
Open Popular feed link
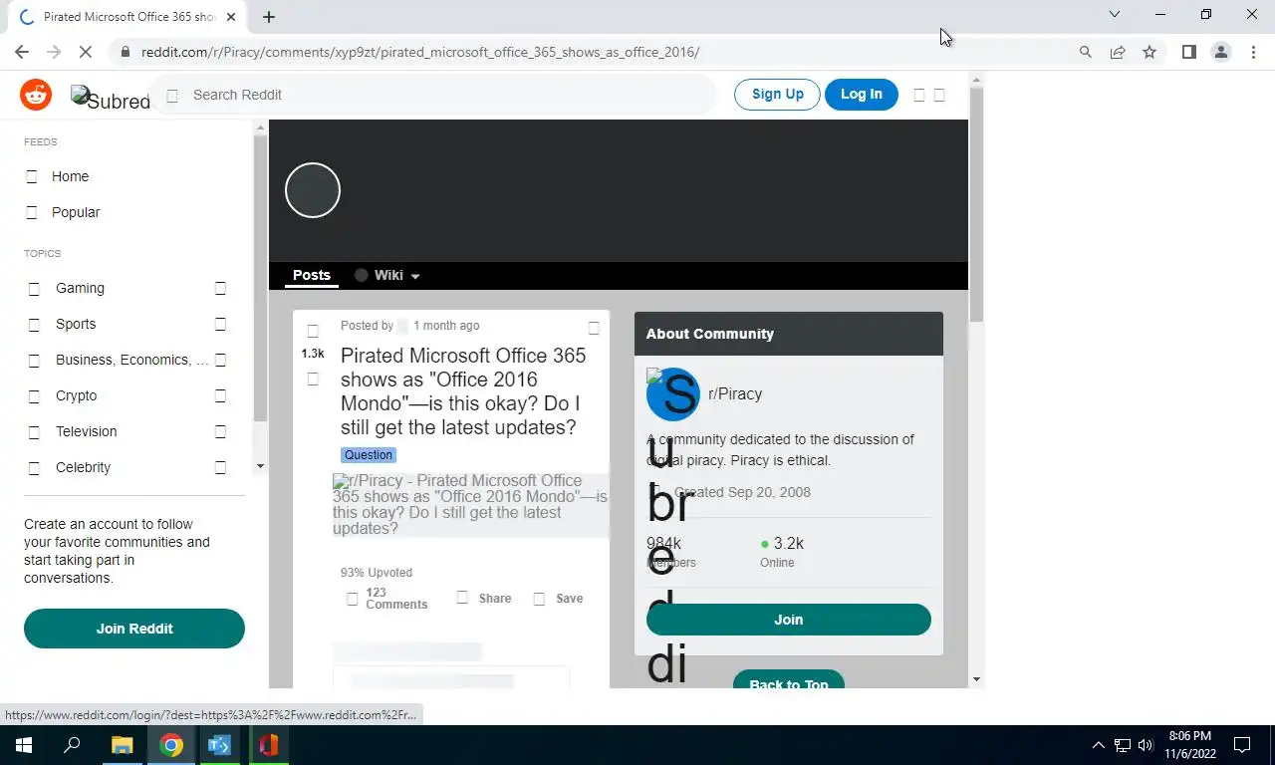click(76, 212)
